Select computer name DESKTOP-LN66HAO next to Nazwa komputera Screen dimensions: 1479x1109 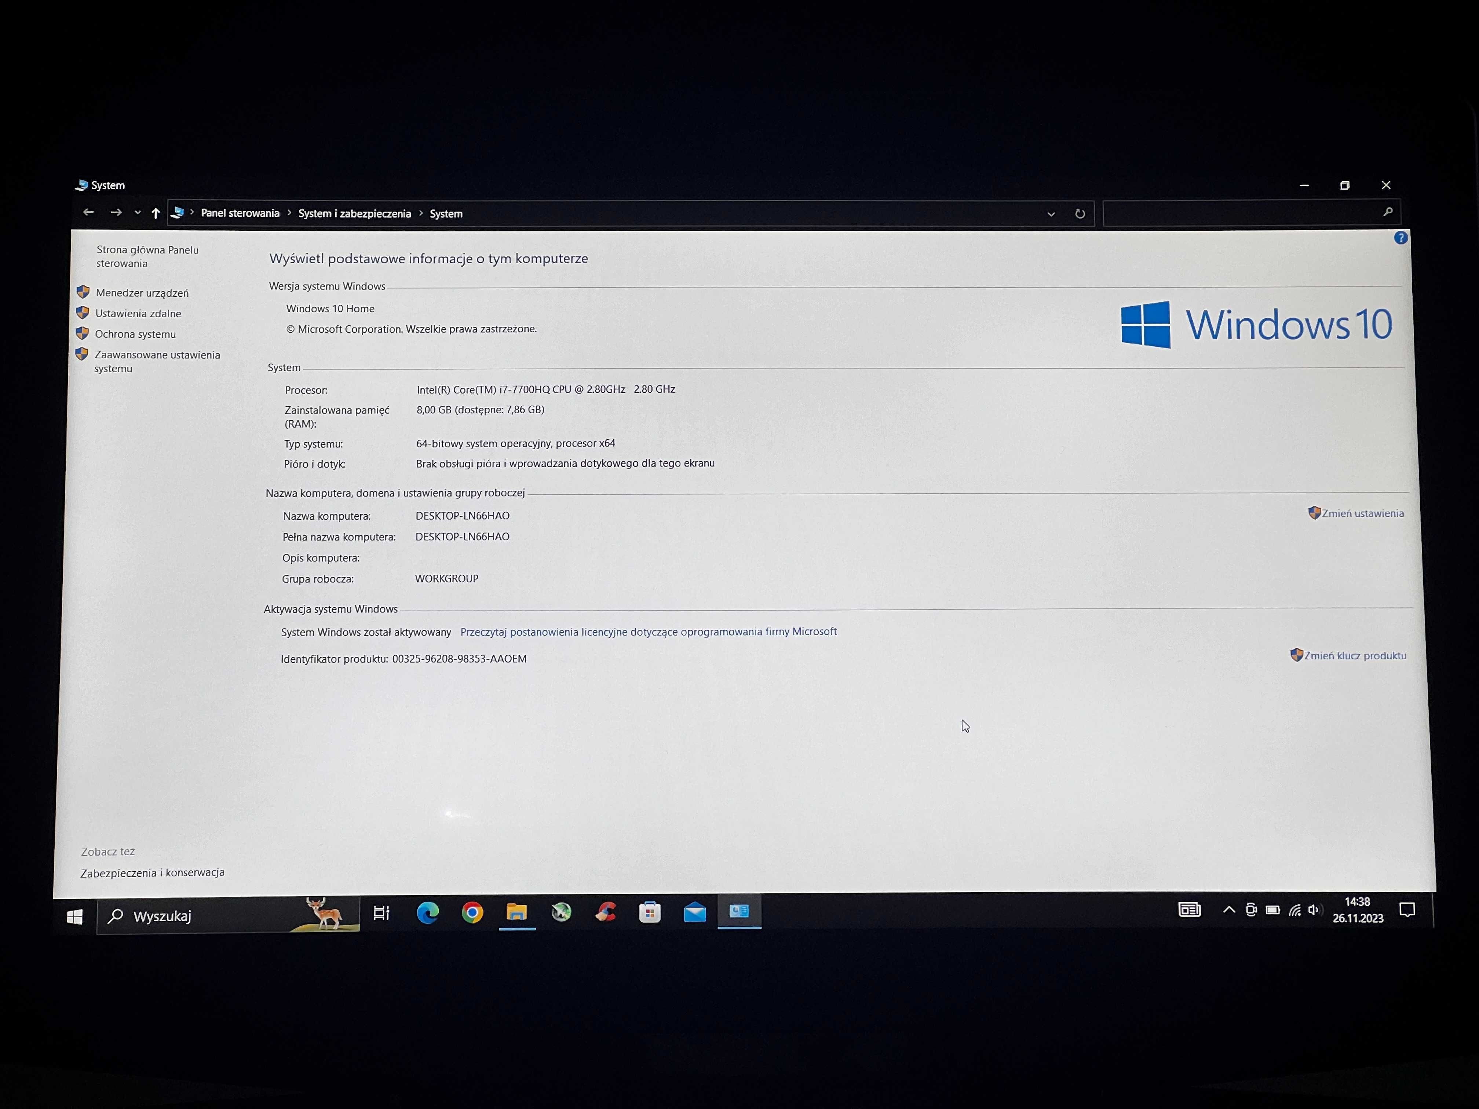click(463, 516)
